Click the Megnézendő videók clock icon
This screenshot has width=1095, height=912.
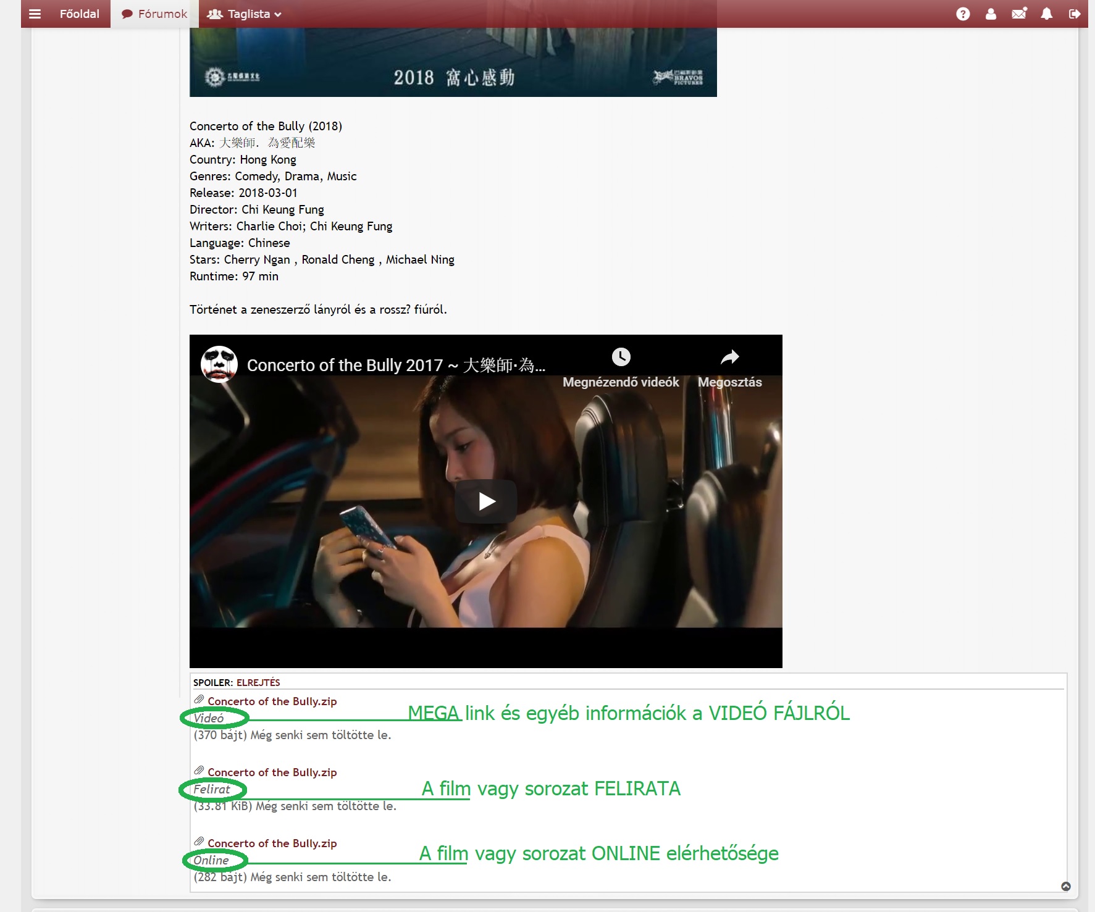coord(621,357)
